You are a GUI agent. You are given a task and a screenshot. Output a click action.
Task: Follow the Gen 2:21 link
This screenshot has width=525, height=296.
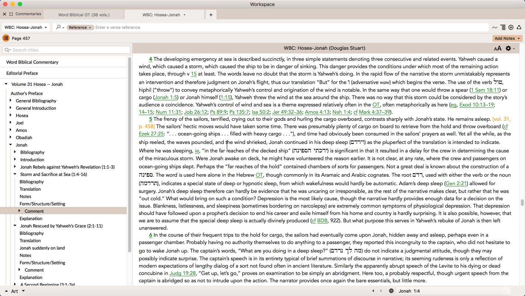tap(456, 183)
